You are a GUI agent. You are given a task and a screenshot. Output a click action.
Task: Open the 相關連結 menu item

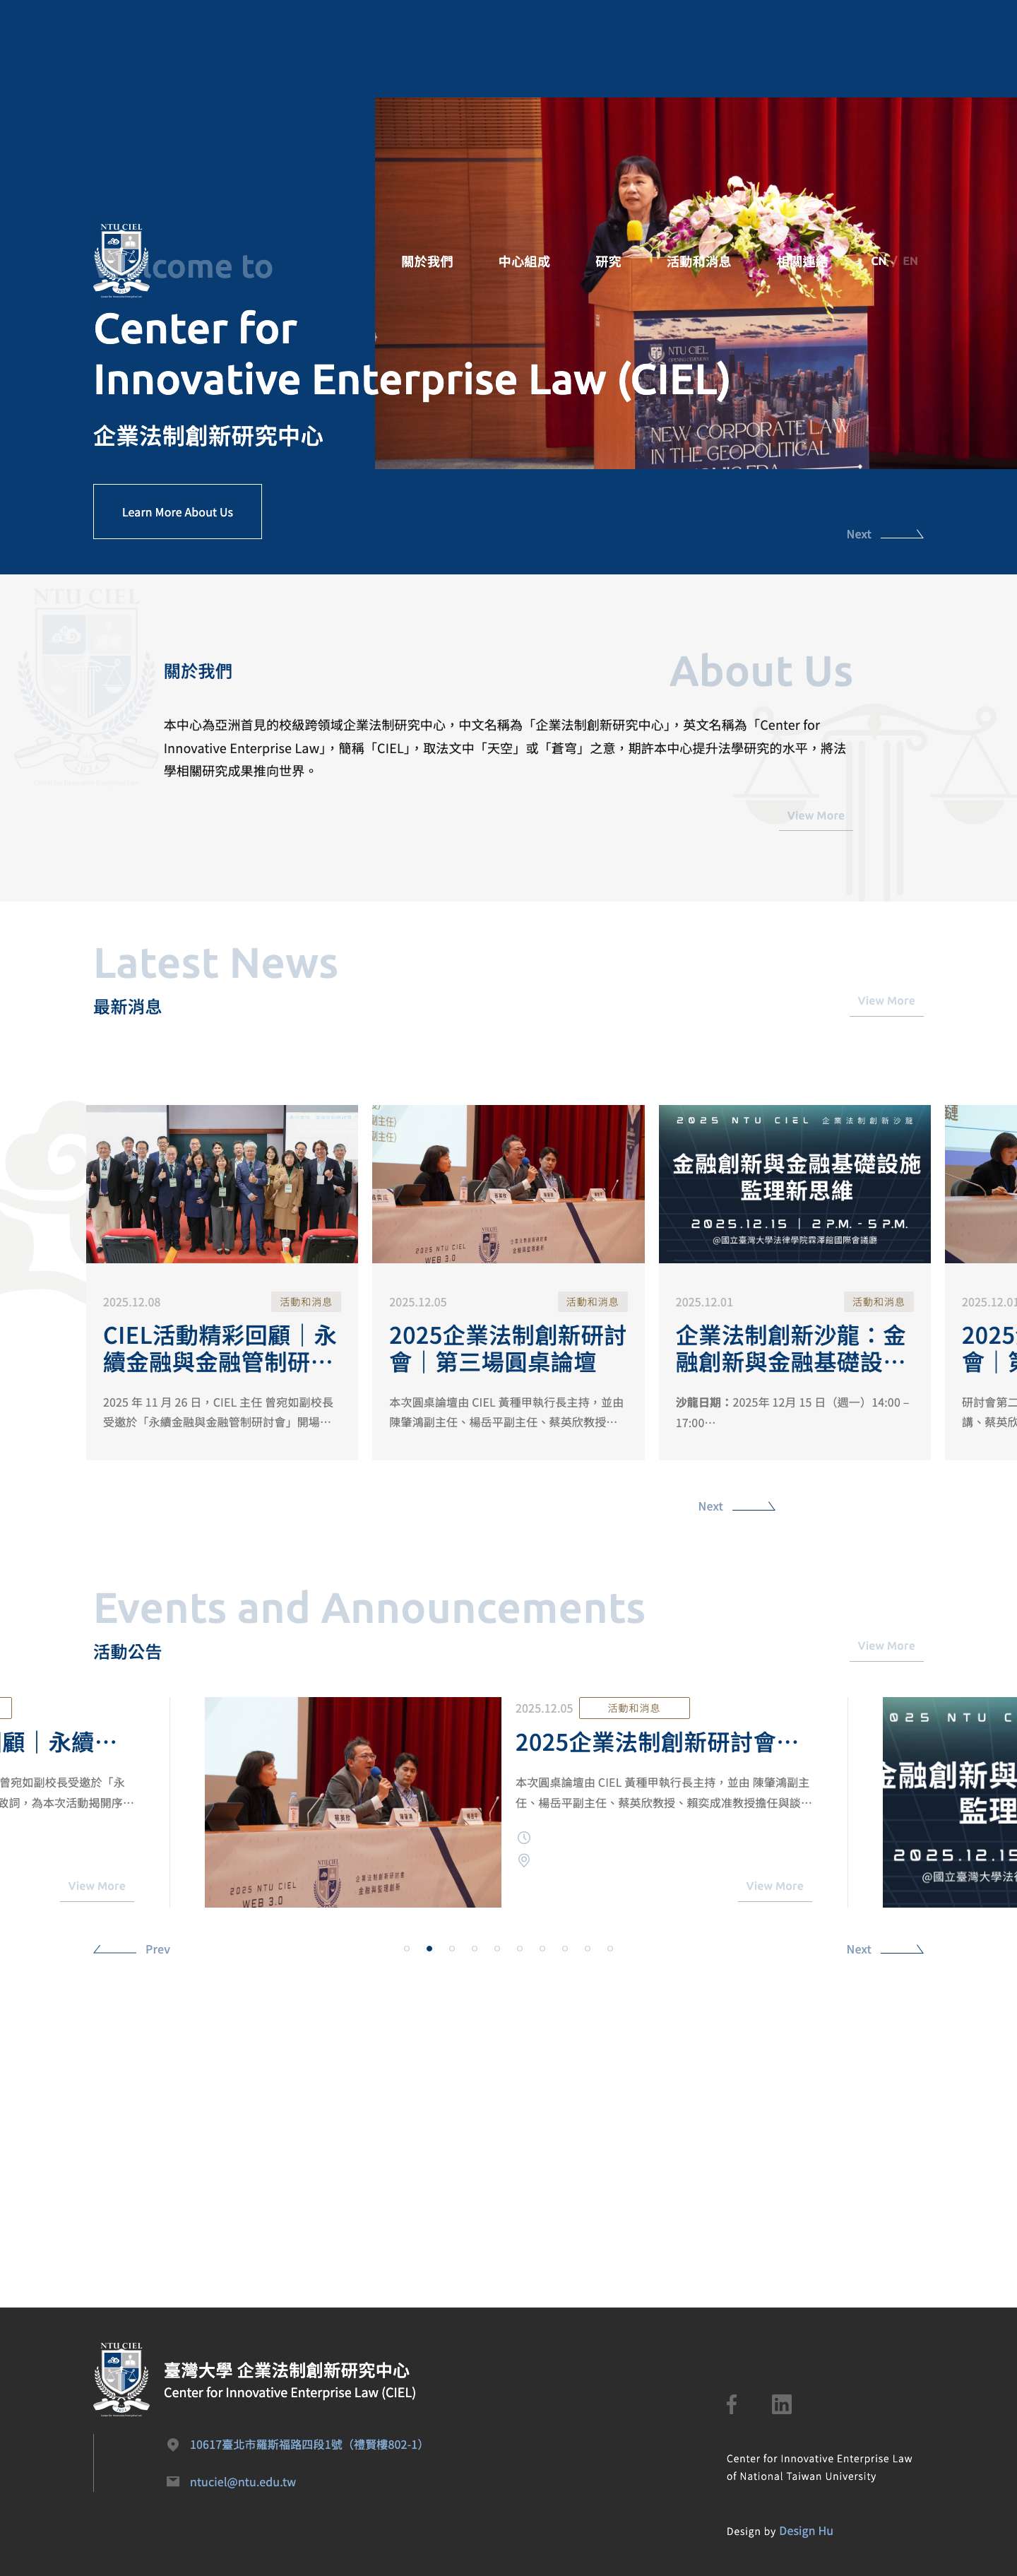click(x=802, y=262)
